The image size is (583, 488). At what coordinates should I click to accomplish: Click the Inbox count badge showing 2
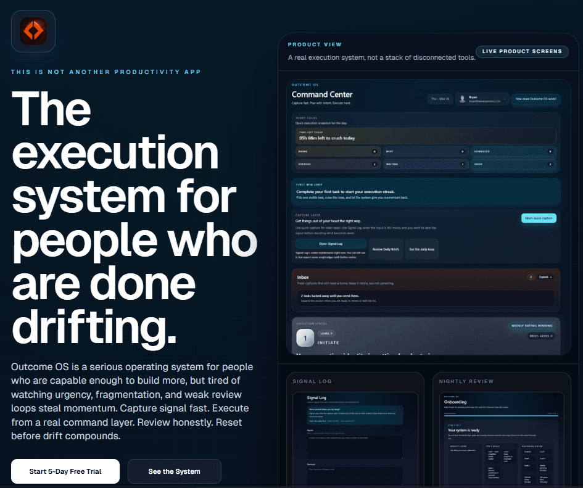(x=531, y=277)
